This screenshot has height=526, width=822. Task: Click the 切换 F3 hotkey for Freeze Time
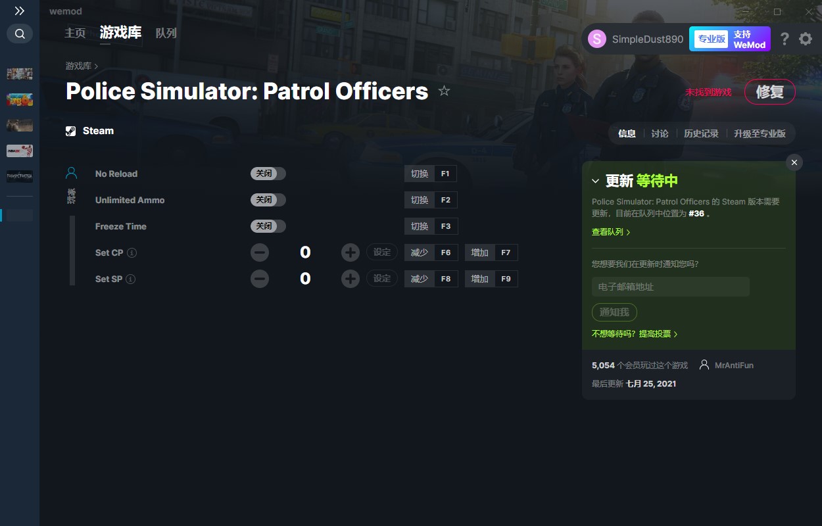point(431,226)
